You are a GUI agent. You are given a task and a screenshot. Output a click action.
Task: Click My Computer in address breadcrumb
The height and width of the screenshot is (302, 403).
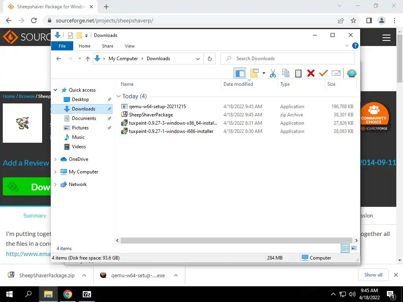[x=123, y=59]
